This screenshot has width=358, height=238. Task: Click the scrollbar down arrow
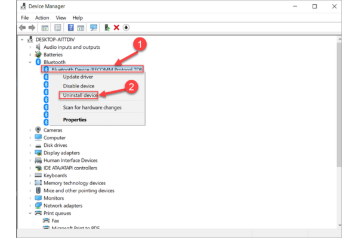pos(340,225)
